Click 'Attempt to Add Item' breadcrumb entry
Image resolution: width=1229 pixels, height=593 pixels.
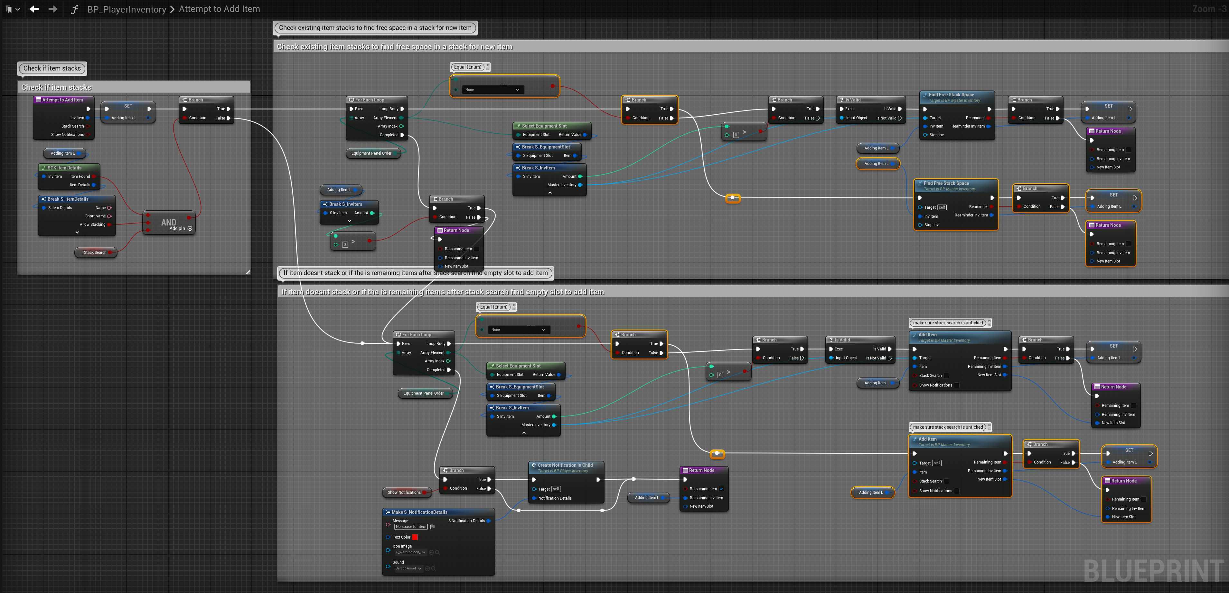click(x=219, y=9)
